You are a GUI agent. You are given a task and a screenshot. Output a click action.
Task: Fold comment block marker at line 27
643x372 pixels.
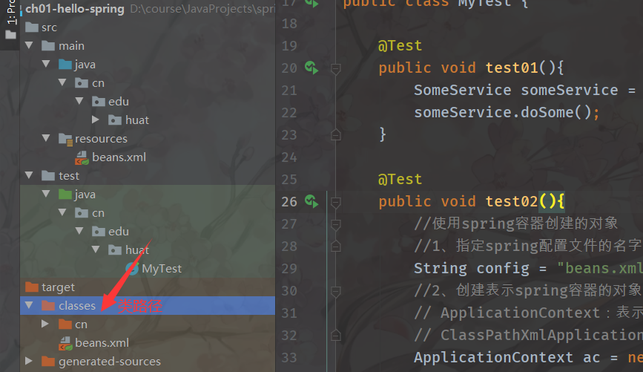point(335,224)
